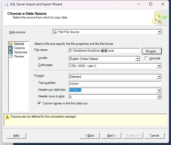Image resolution: width=171 pixels, height=145 pixels.
Task: Uncheck Column names in the first data row
Action: 40,103
